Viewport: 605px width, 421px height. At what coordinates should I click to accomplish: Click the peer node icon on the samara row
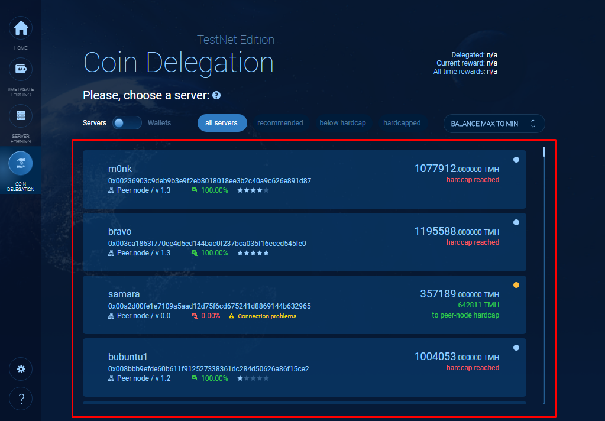111,316
